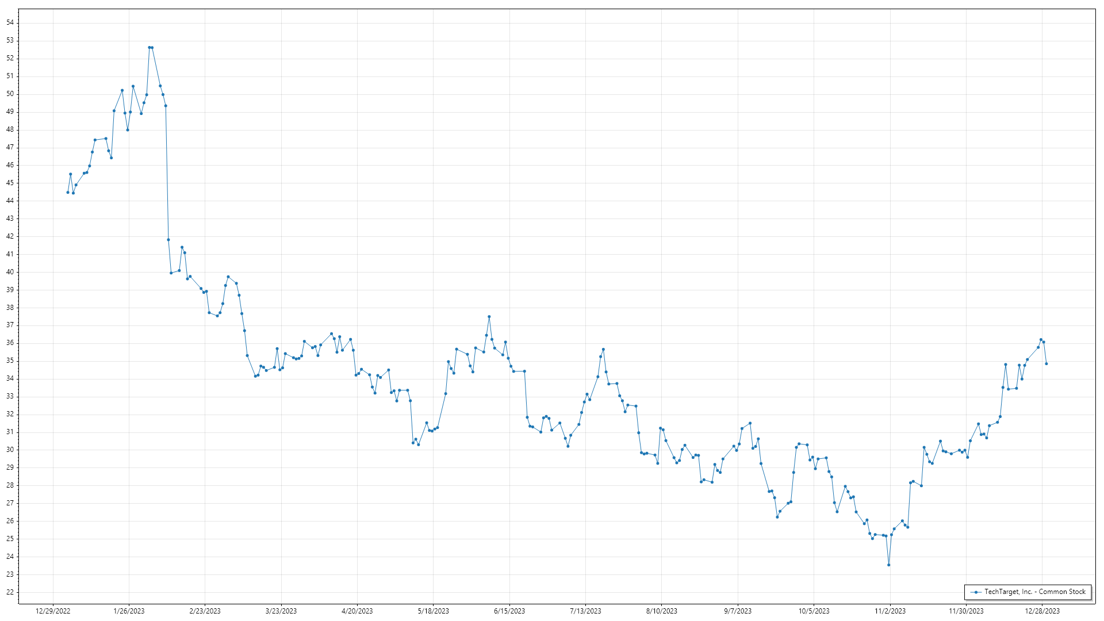Click the 12/28/2023 x-axis date label
This screenshot has width=1104, height=621.
tap(1042, 611)
